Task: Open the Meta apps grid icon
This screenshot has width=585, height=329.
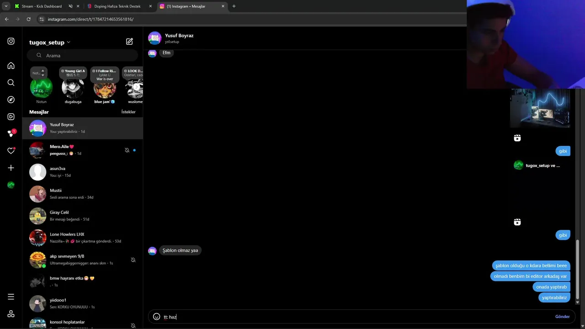Action: click(11, 314)
